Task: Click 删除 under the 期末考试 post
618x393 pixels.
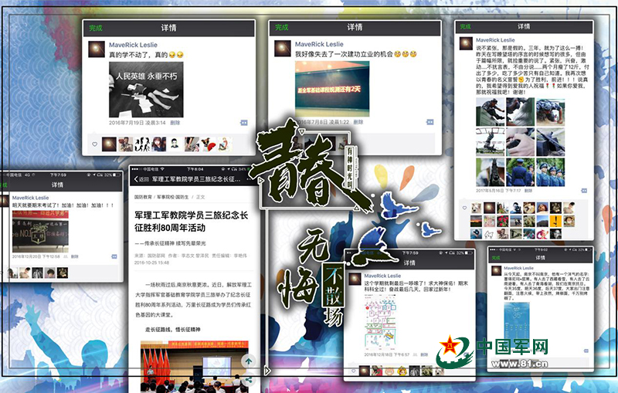Action: pyautogui.click(x=75, y=256)
